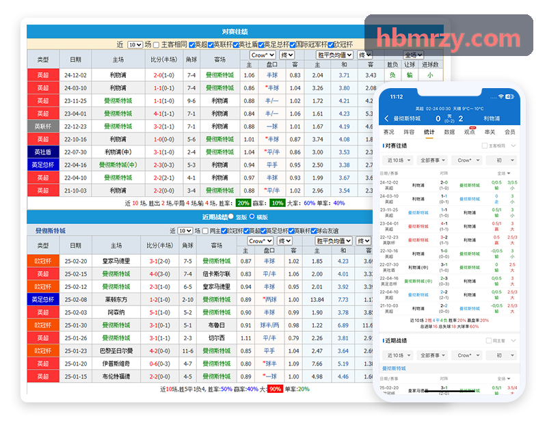The width and height of the screenshot is (547, 427).
Task: Switch to the 赛况 tab on phone
Action: (x=388, y=132)
